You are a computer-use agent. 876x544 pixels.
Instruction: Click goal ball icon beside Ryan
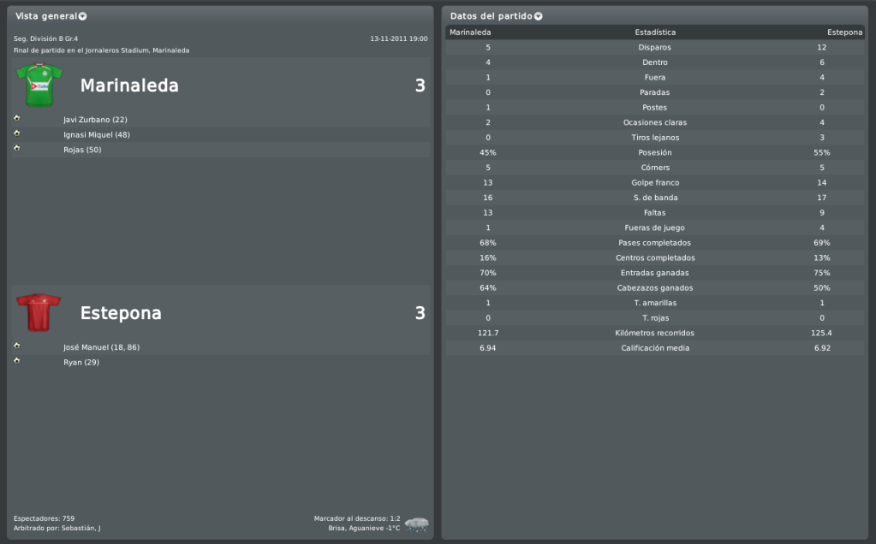(x=17, y=361)
